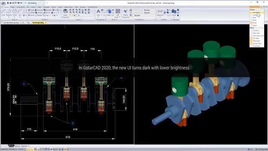Switch to the View ribbon tab
Screen dimensions: 268x151
point(39,7)
